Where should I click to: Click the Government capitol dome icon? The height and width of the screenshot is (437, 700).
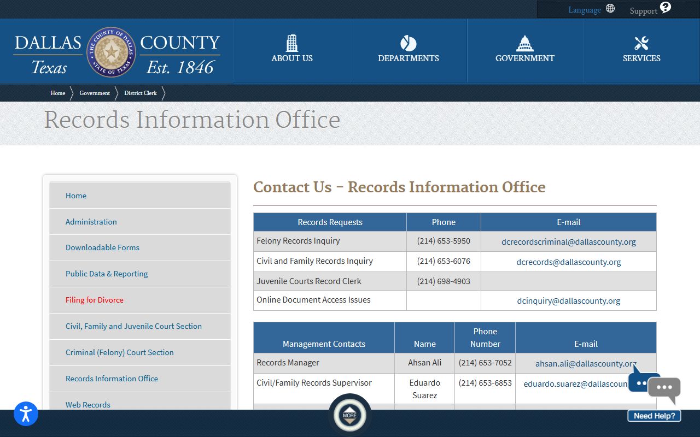(525, 43)
